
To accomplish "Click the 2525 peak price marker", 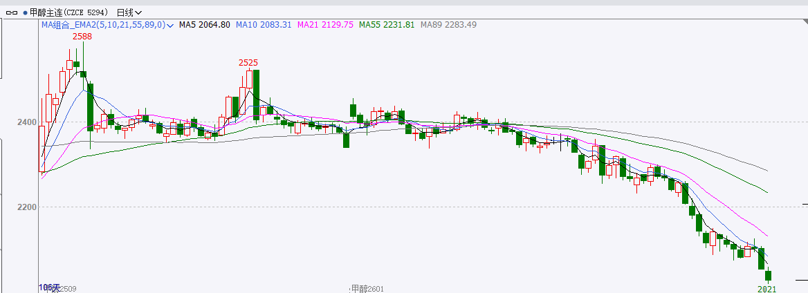I will click(x=249, y=62).
